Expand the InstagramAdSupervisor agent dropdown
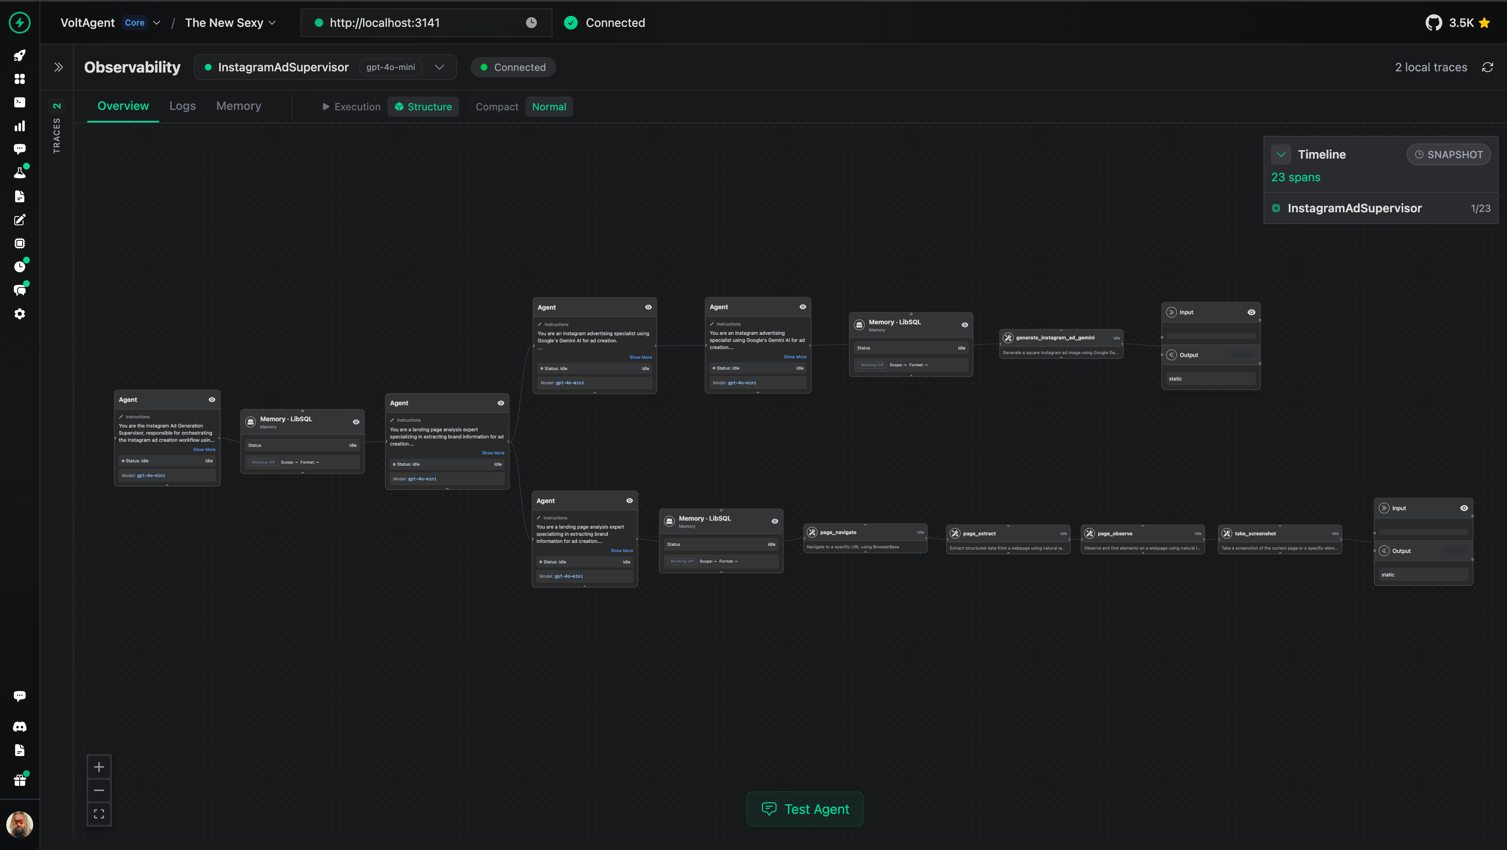 click(440, 67)
